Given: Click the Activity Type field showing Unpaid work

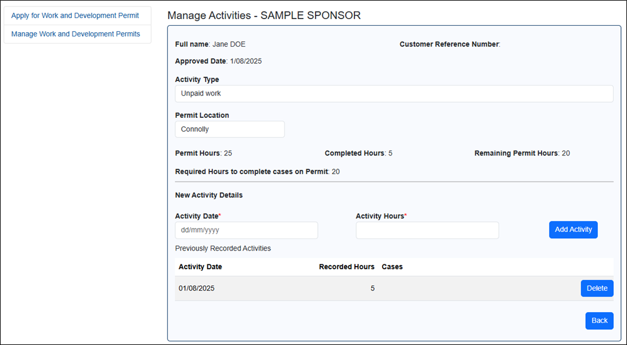Looking at the screenshot, I should pyautogui.click(x=394, y=93).
